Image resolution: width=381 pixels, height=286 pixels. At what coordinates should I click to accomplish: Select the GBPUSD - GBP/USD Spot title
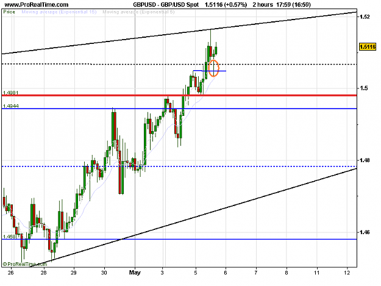coord(166,5)
